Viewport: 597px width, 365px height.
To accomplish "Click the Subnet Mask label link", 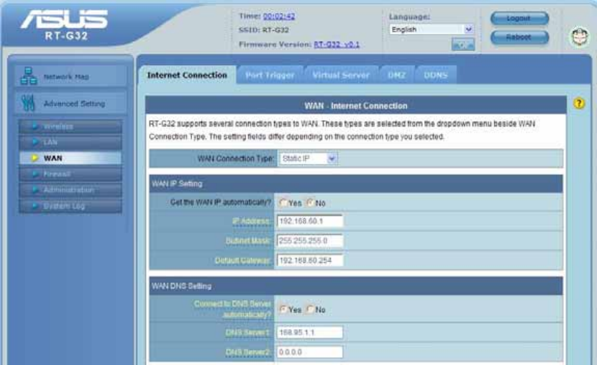I will pos(248,240).
